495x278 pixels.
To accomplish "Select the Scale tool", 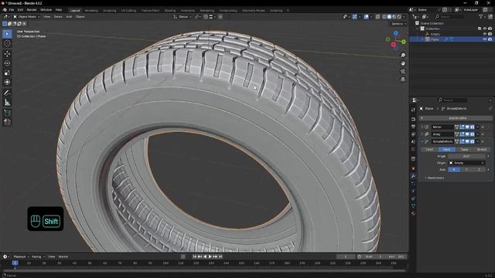I will pyautogui.click(x=7, y=73).
